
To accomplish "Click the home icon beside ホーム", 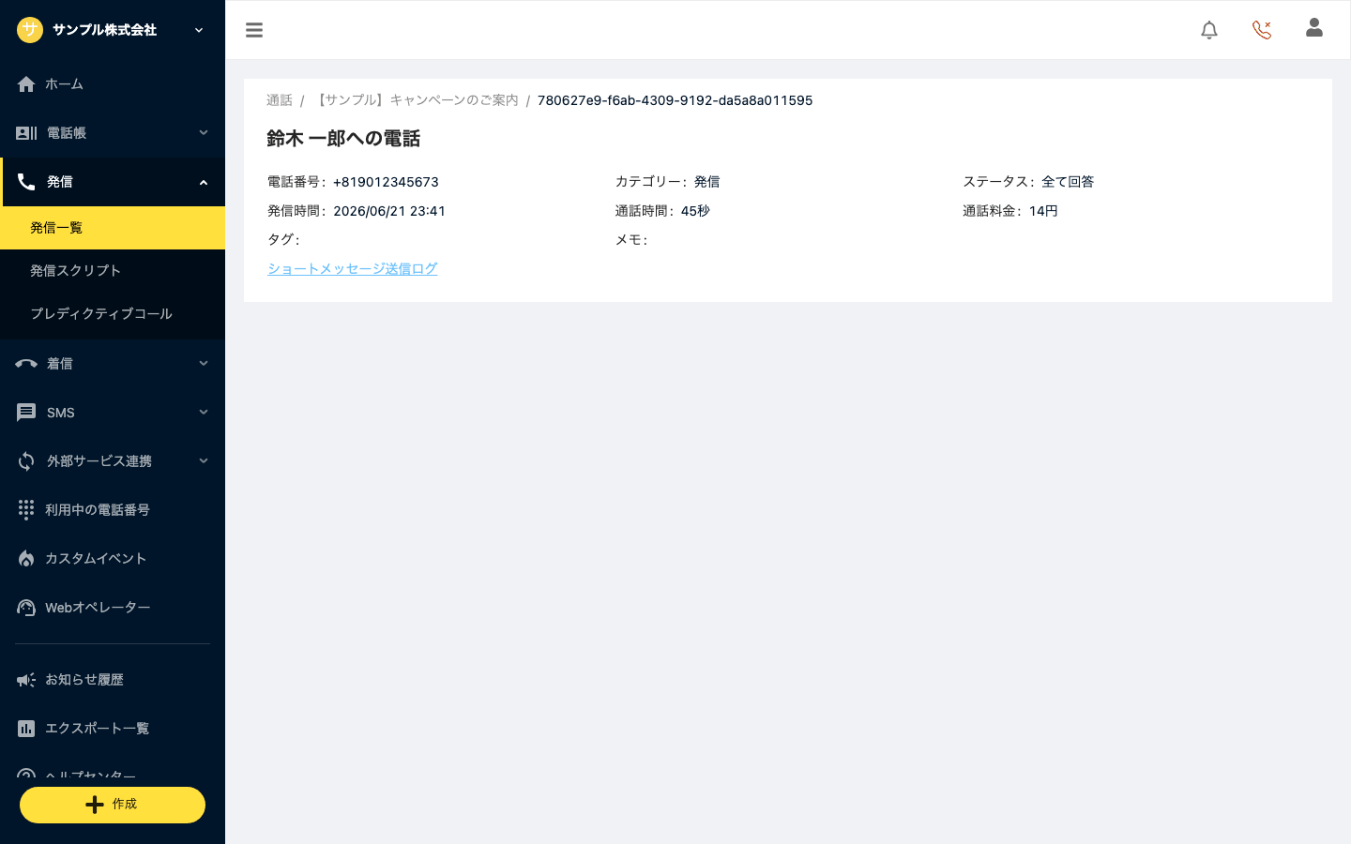I will (26, 84).
